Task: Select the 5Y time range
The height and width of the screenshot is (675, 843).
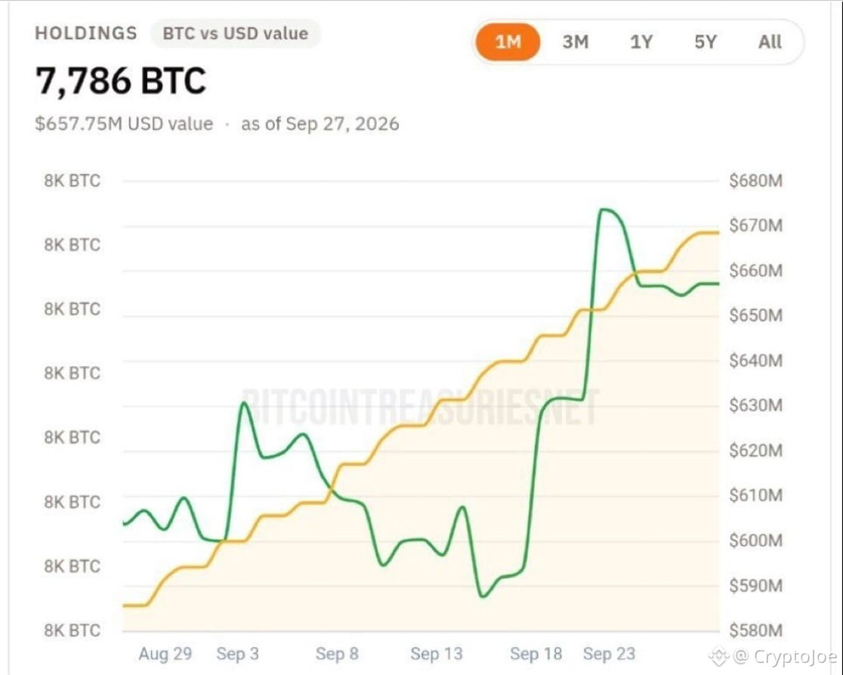Action: coord(706,42)
